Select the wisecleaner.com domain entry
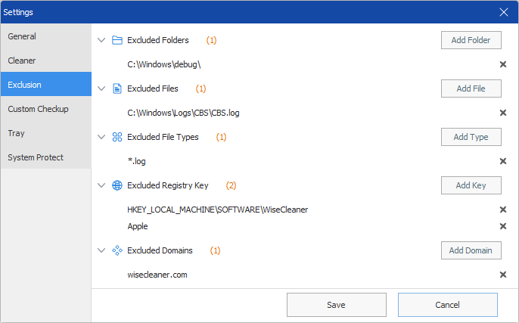The height and width of the screenshot is (323, 519). 157,275
